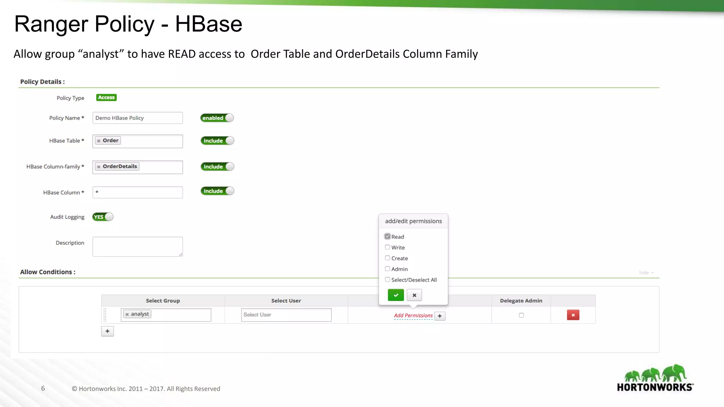Remove the Order tag from HBase Table
Screen dimensions: 724x407
99,141
